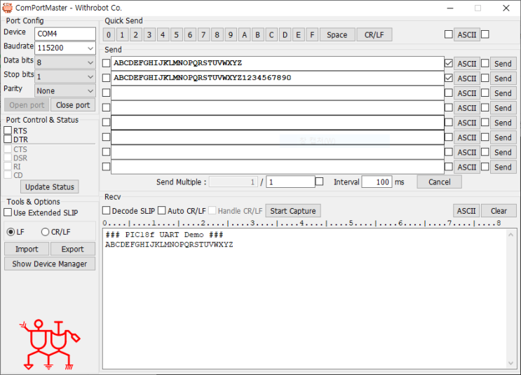Quick send the digit 2
The width and height of the screenshot is (521, 375).
point(135,34)
